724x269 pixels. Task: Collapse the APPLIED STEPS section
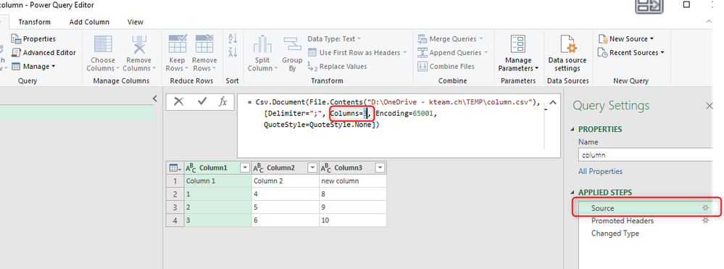point(573,192)
